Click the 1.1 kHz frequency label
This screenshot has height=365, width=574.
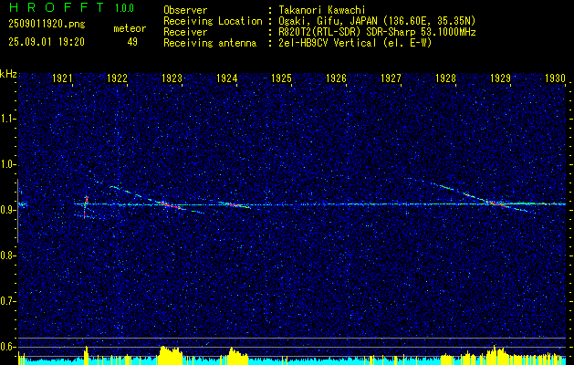[7, 119]
